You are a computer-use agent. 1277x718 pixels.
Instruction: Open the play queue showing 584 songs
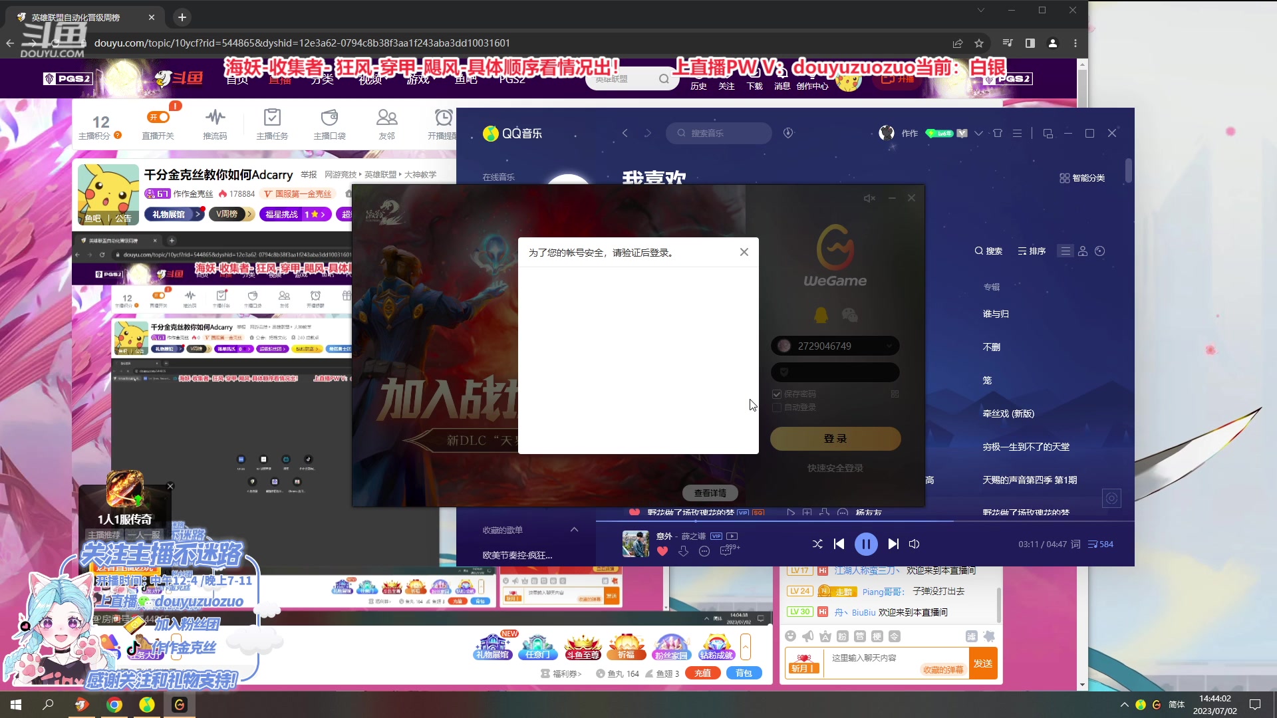point(1101,544)
